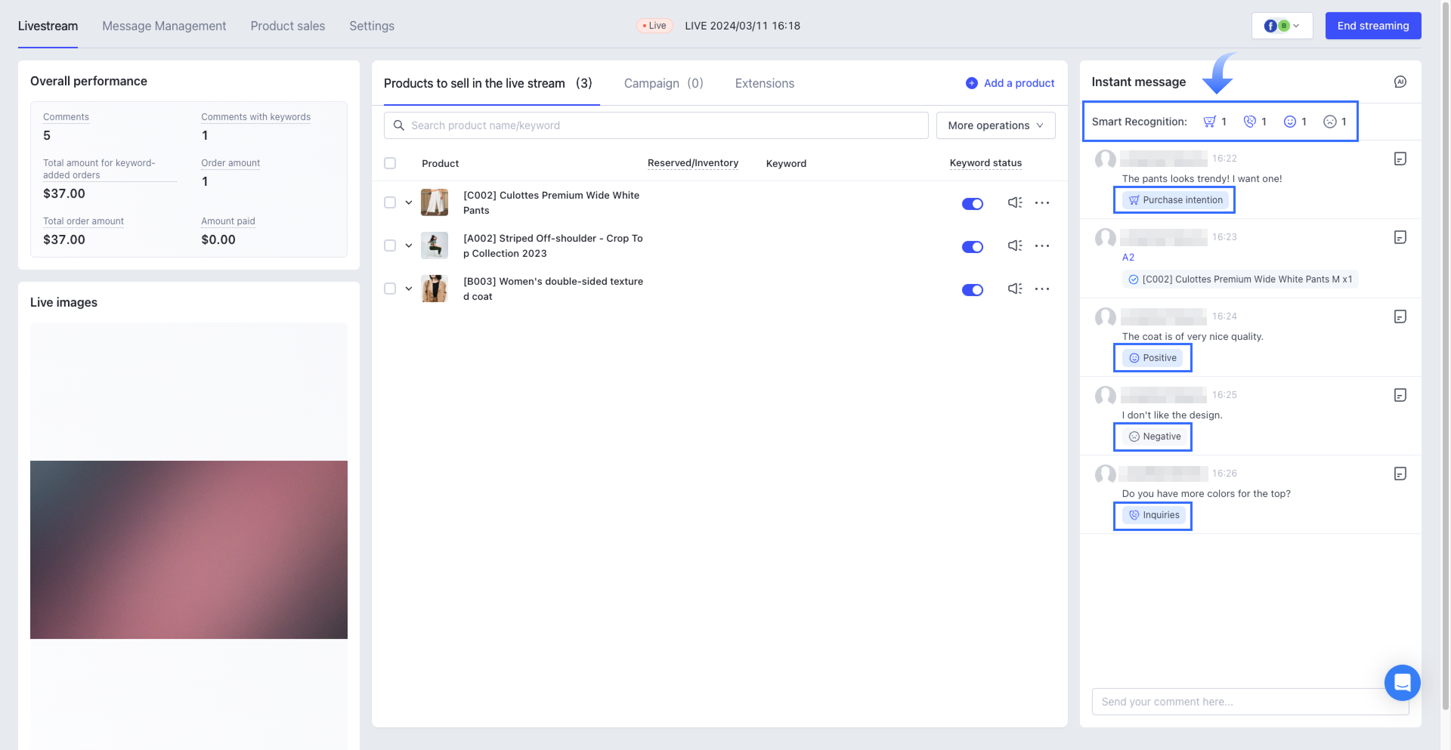This screenshot has width=1451, height=750.
Task: Open the Campaign tab
Action: click(663, 83)
